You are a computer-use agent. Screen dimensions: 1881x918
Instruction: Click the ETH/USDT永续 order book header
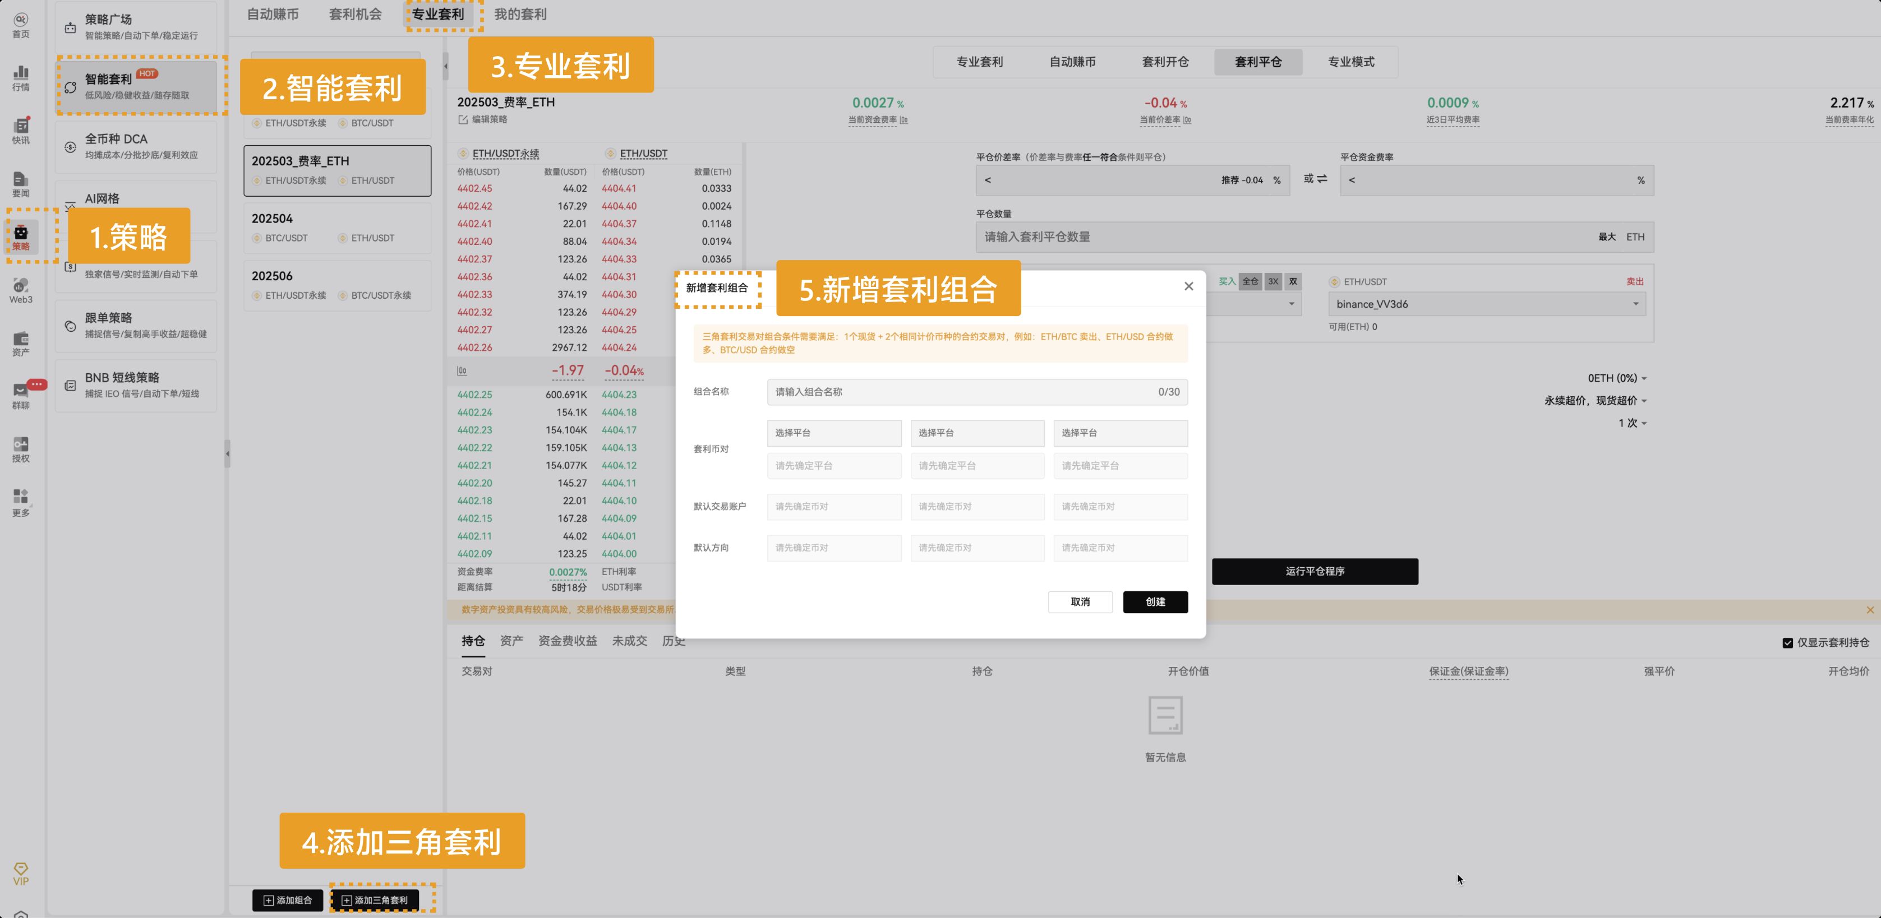click(x=505, y=154)
